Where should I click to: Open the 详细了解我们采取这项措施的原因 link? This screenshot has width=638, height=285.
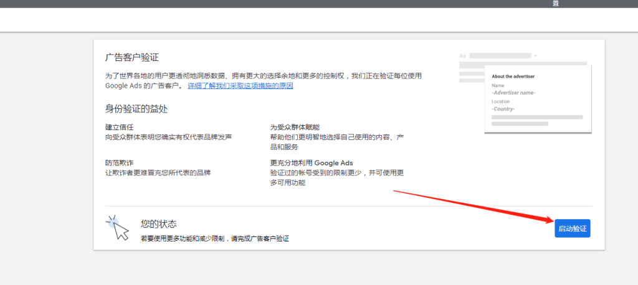pos(240,86)
